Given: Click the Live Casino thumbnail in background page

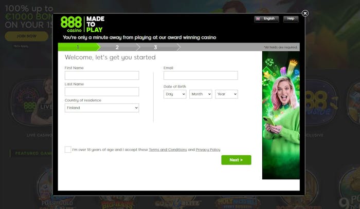Looking at the screenshot, I should [32, 102].
